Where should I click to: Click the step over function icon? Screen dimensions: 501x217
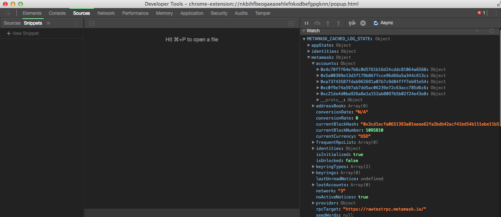pyautogui.click(x=317, y=23)
